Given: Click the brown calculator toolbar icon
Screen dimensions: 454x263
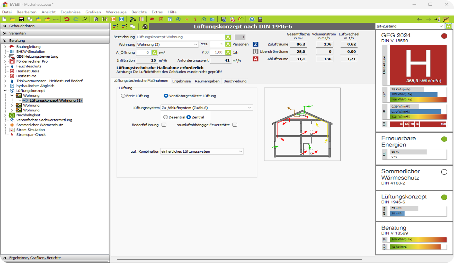Looking at the screenshot, I should (260, 19).
